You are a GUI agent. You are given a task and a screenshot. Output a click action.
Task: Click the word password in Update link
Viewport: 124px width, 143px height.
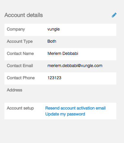pyautogui.click(x=76, y=114)
